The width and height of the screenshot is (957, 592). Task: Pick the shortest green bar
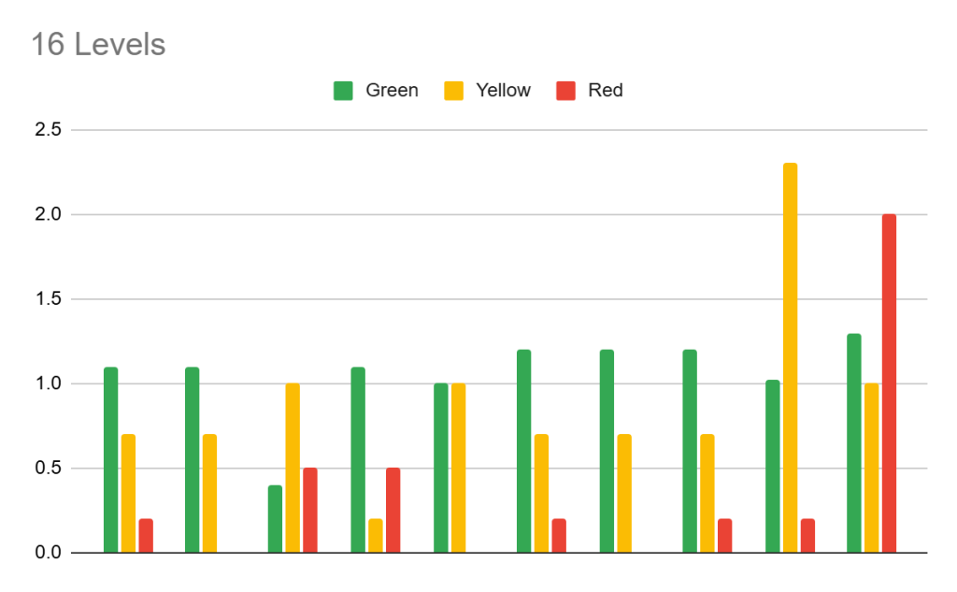click(275, 518)
